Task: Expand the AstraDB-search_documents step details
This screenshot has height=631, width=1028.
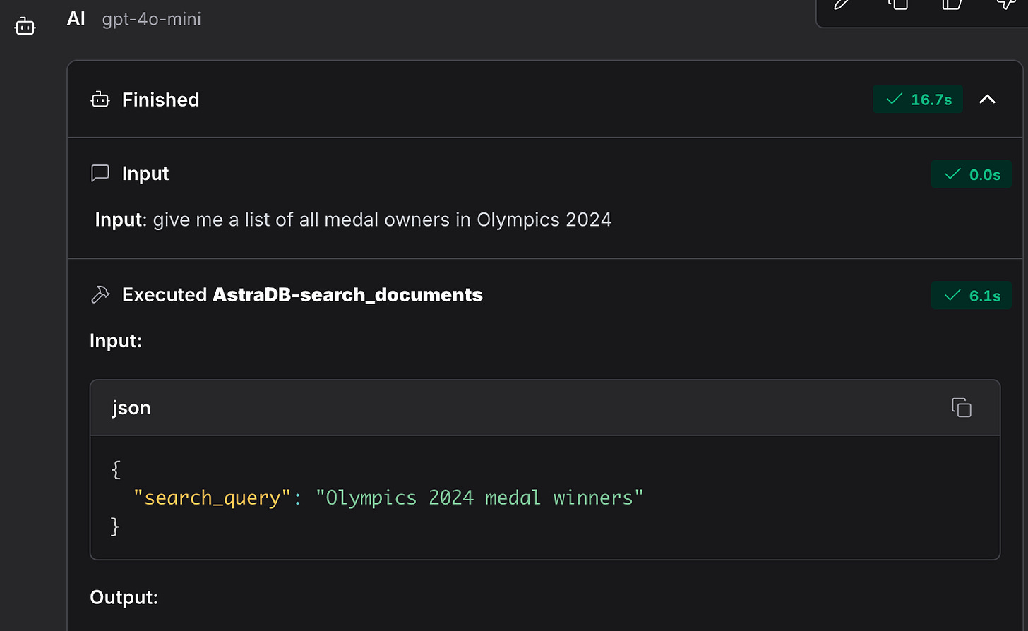Action: pos(347,294)
